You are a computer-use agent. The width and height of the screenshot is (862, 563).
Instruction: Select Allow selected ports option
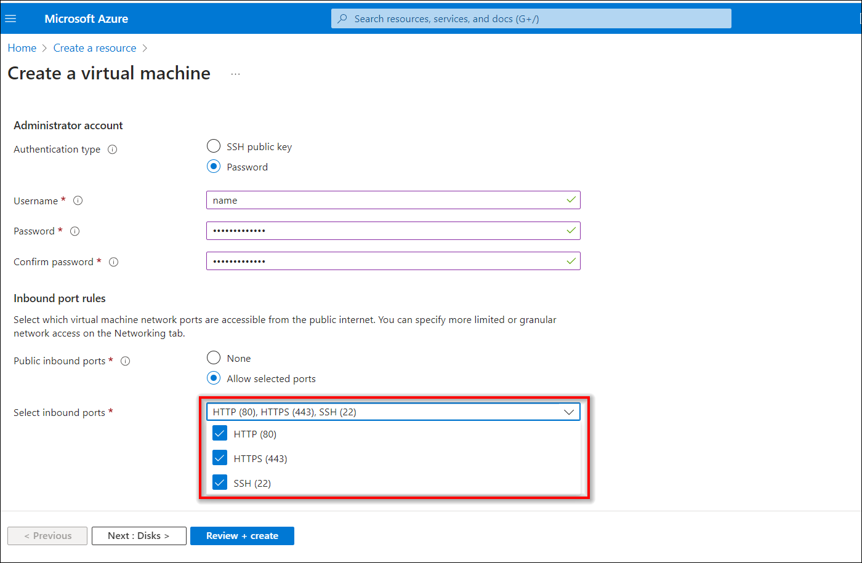(214, 378)
